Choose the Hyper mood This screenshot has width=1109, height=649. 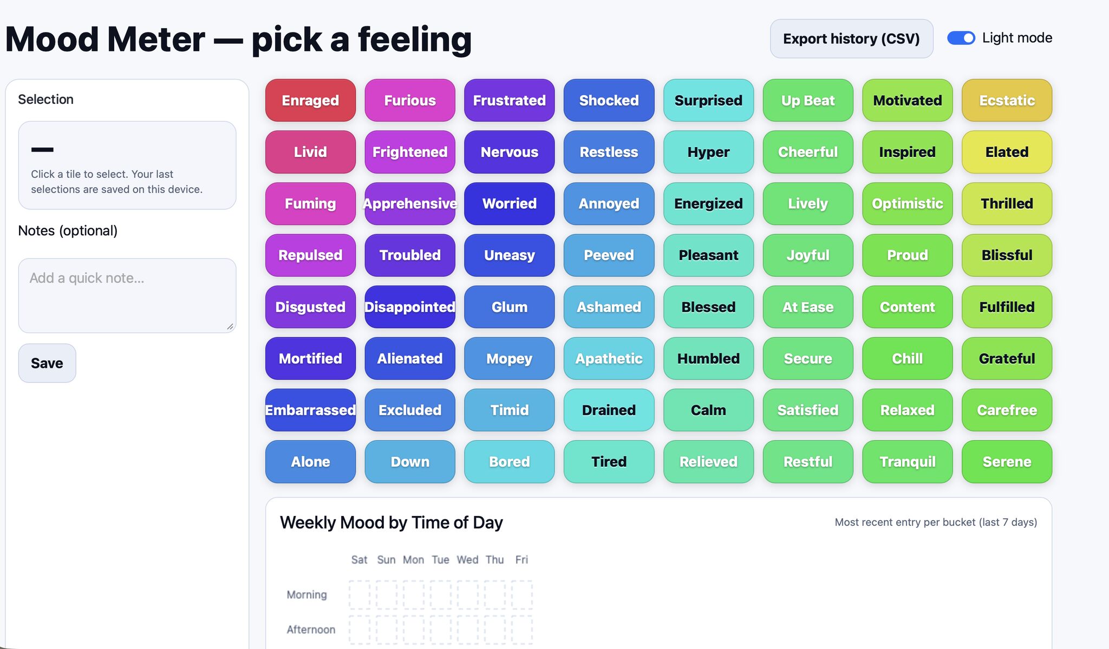point(708,152)
